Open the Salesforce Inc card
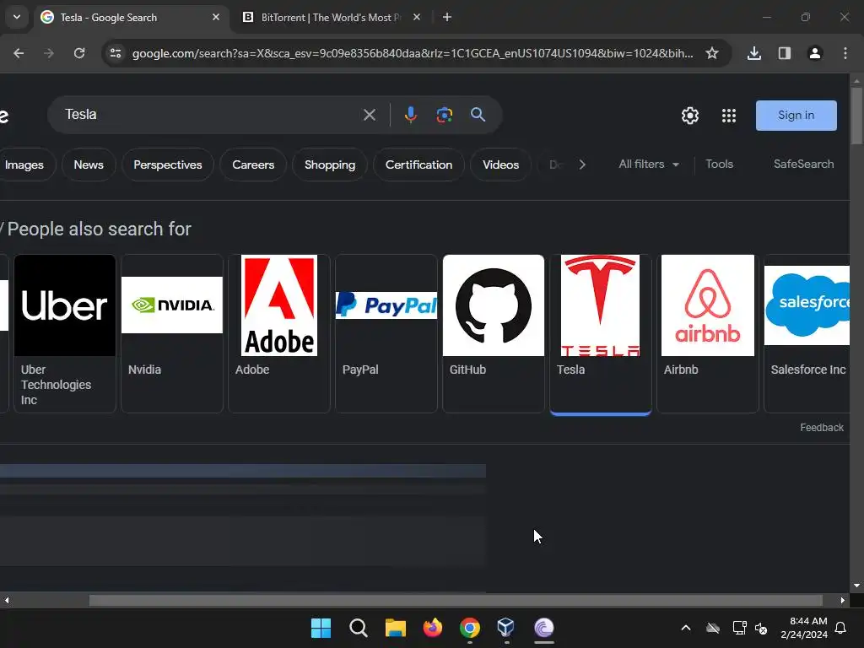Image resolution: width=864 pixels, height=648 pixels. tap(807, 333)
